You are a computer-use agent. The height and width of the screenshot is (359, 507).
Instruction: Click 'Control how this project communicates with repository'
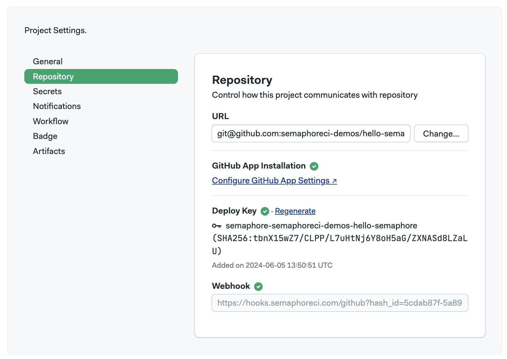(315, 95)
